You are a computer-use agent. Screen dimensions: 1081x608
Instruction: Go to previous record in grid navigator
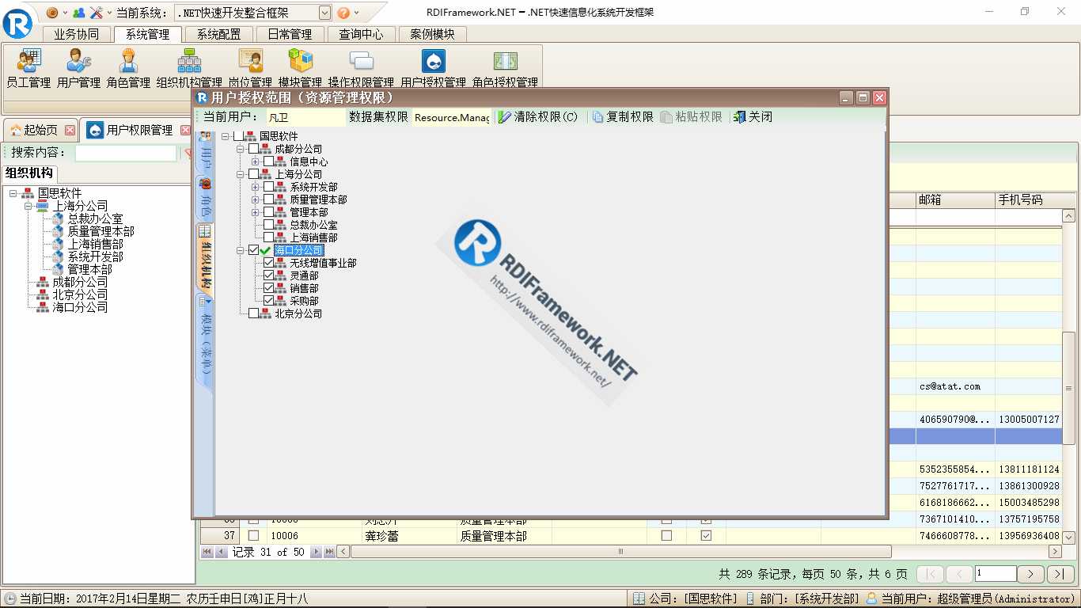221,552
